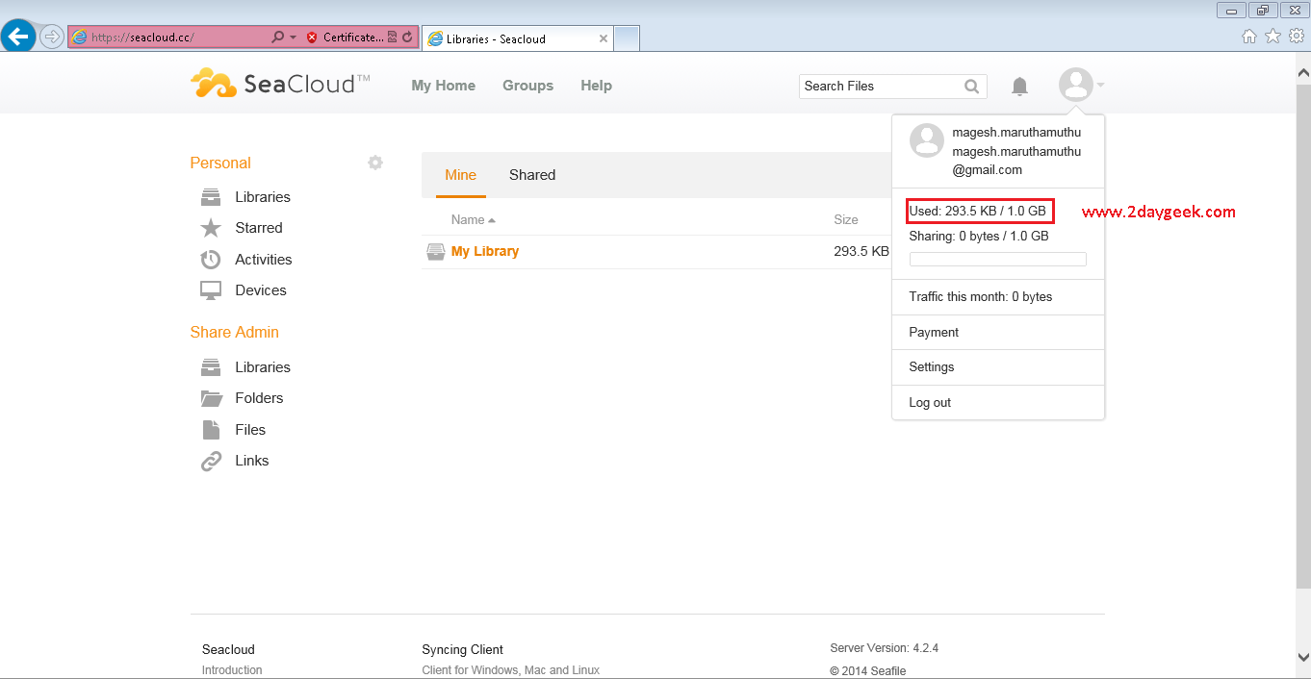Click the page scrollbar up arrow
The image size is (1311, 679).
[x=1303, y=71]
